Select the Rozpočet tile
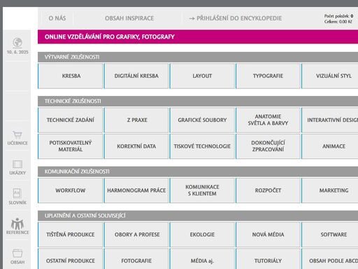The width and height of the screenshot is (358, 269). (268, 191)
